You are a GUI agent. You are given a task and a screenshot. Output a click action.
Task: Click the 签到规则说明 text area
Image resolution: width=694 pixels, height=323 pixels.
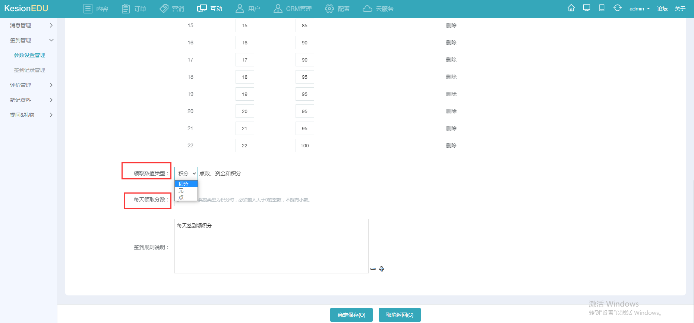pyautogui.click(x=271, y=246)
